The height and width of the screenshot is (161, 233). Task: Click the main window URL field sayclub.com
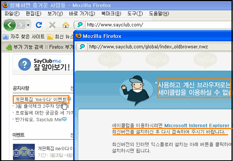[x=158, y=25]
